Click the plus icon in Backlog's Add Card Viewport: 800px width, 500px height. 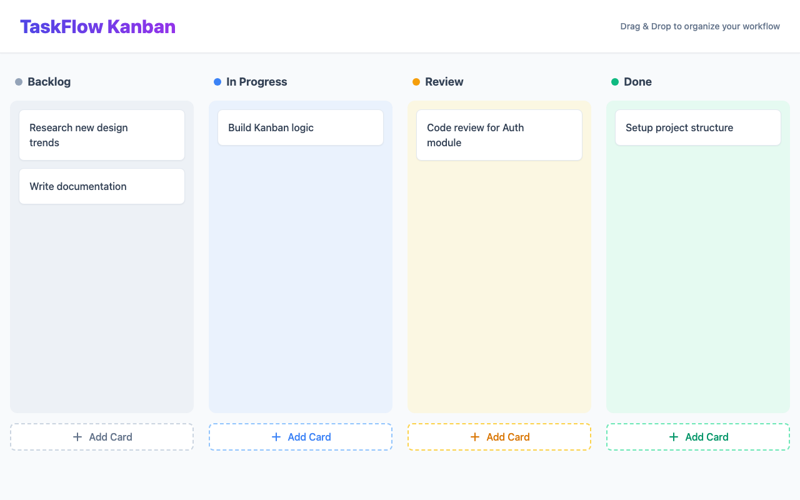(77, 437)
